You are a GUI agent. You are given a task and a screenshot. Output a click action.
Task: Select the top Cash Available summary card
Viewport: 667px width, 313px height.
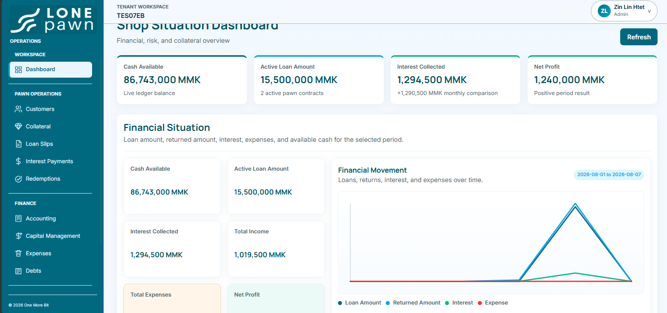(182, 80)
